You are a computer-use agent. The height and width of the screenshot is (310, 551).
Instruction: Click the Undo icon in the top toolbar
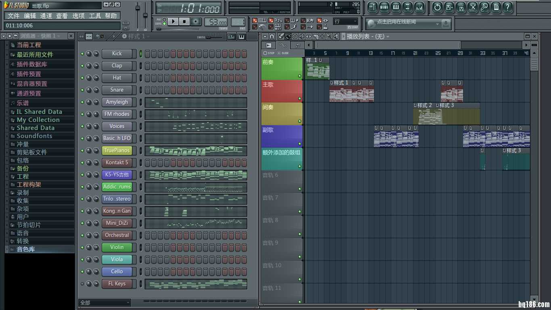[x=437, y=7]
